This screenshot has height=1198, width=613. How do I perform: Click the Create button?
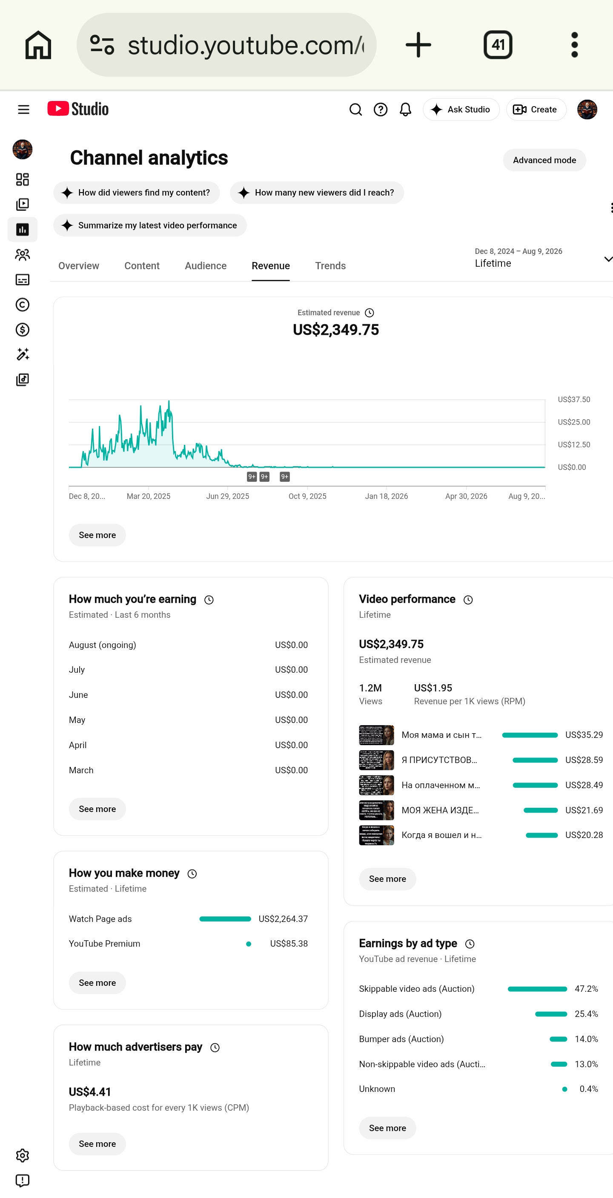click(x=536, y=109)
